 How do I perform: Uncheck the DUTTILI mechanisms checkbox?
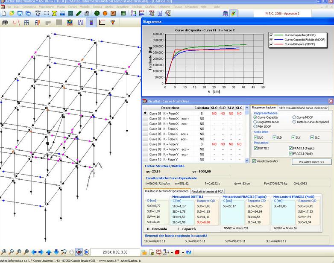click(x=255, y=148)
